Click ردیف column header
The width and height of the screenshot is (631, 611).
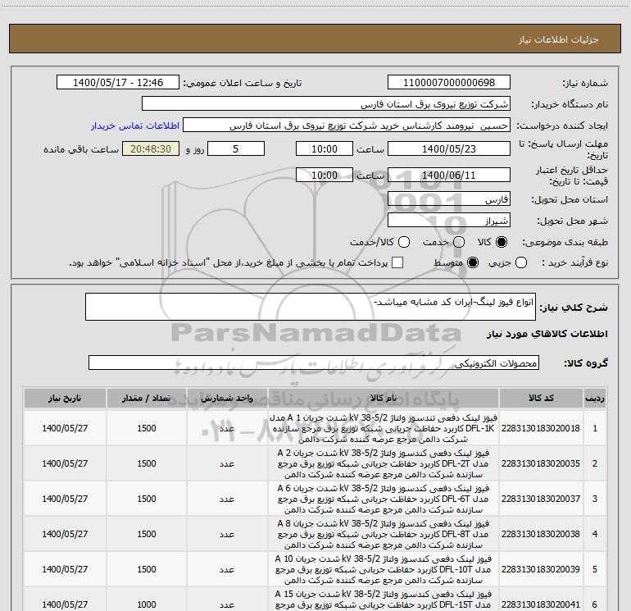click(x=595, y=399)
